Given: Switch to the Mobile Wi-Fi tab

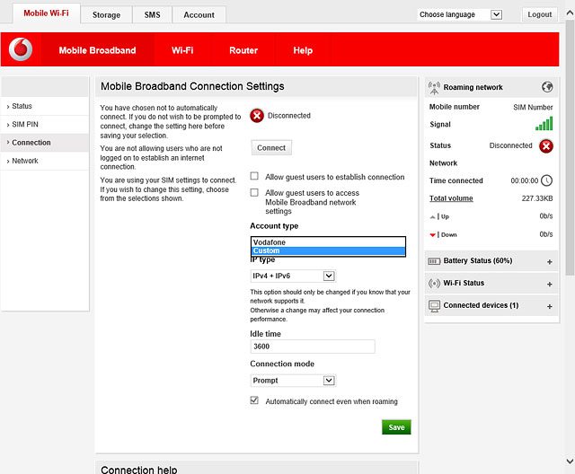Looking at the screenshot, I should 46,13.
